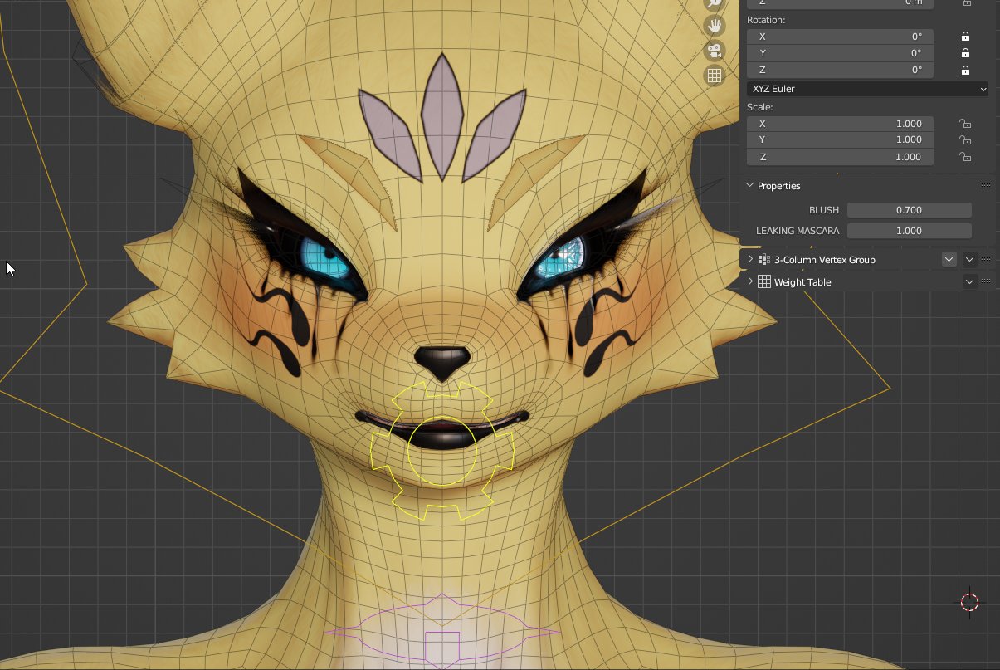Click the 'LEAKING MASCARA' property label

click(x=798, y=231)
